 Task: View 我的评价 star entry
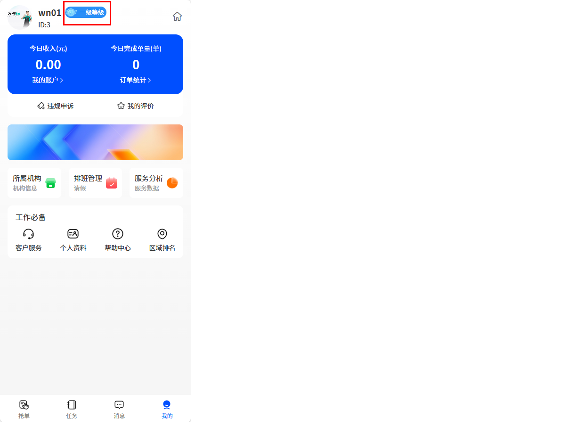click(136, 106)
